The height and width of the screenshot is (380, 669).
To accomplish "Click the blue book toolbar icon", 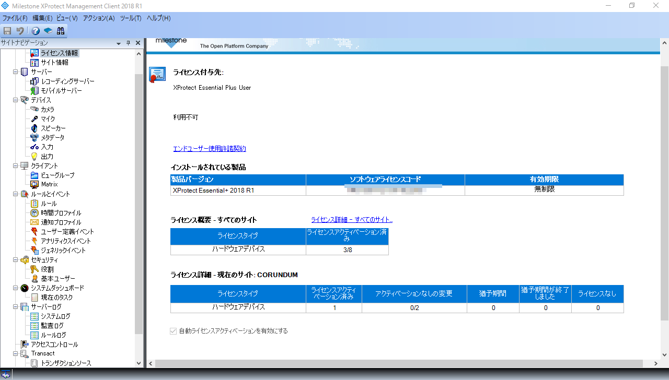I will (48, 31).
